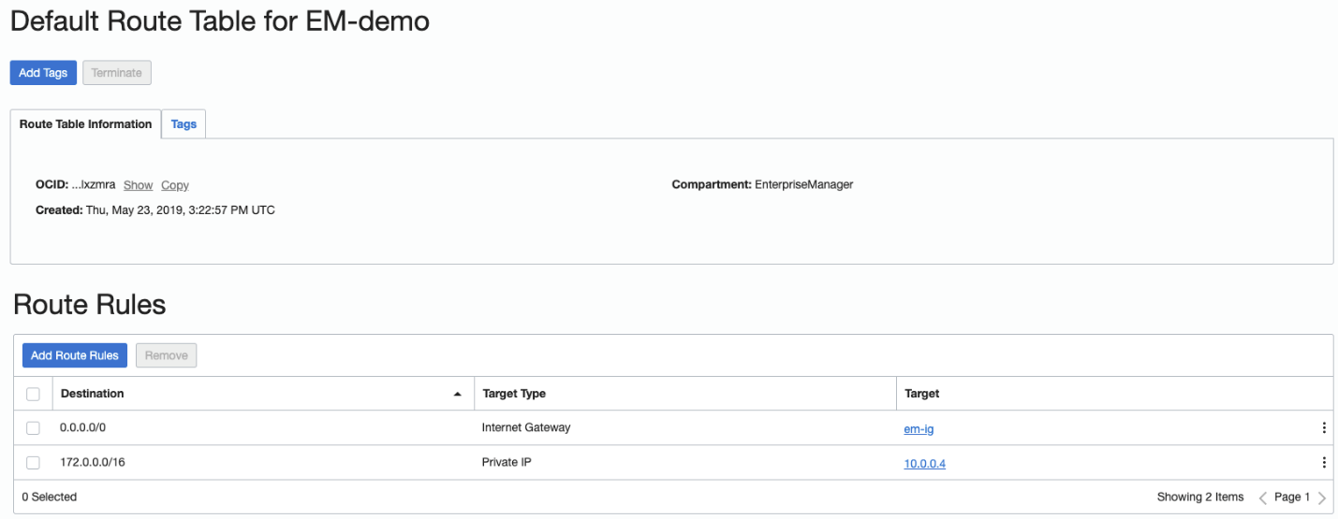Image resolution: width=1338 pixels, height=519 pixels.
Task: Open actions menu for 172.0.0.0/16 rule
Action: point(1323,463)
